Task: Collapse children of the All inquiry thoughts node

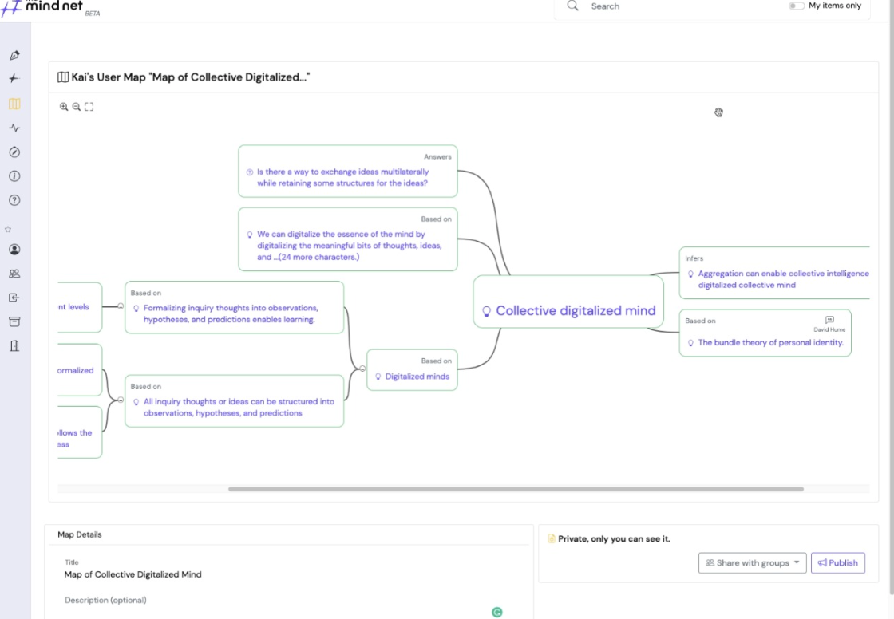Action: pos(121,400)
